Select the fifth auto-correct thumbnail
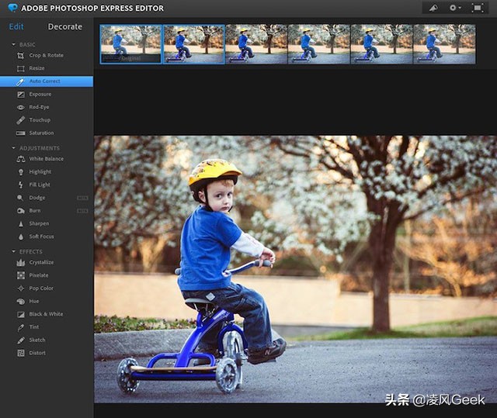This screenshot has height=418, width=497. point(381,44)
